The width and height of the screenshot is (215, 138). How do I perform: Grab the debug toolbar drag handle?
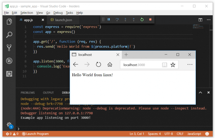click(103, 20)
